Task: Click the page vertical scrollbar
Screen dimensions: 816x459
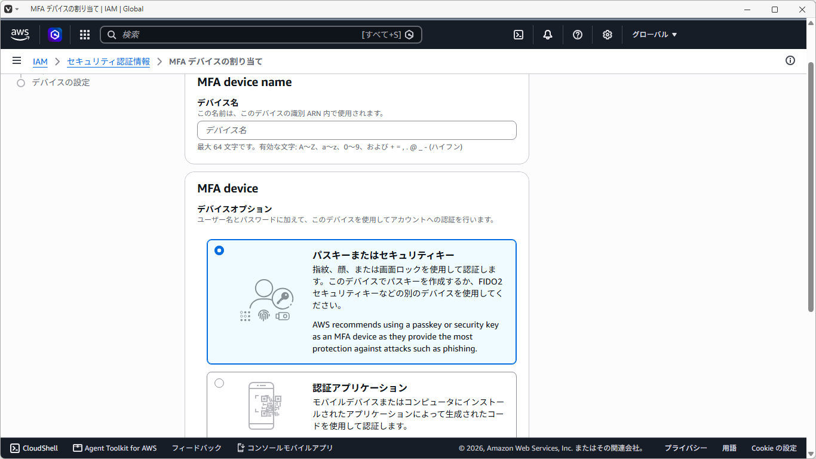Action: coord(811,186)
